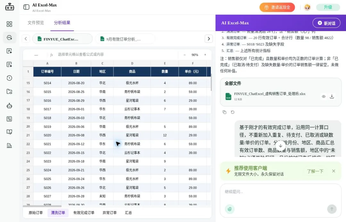Image resolution: width=346 pixels, height=222 pixels.
Task: Go to previous file with left chevron
Action: [26, 39]
